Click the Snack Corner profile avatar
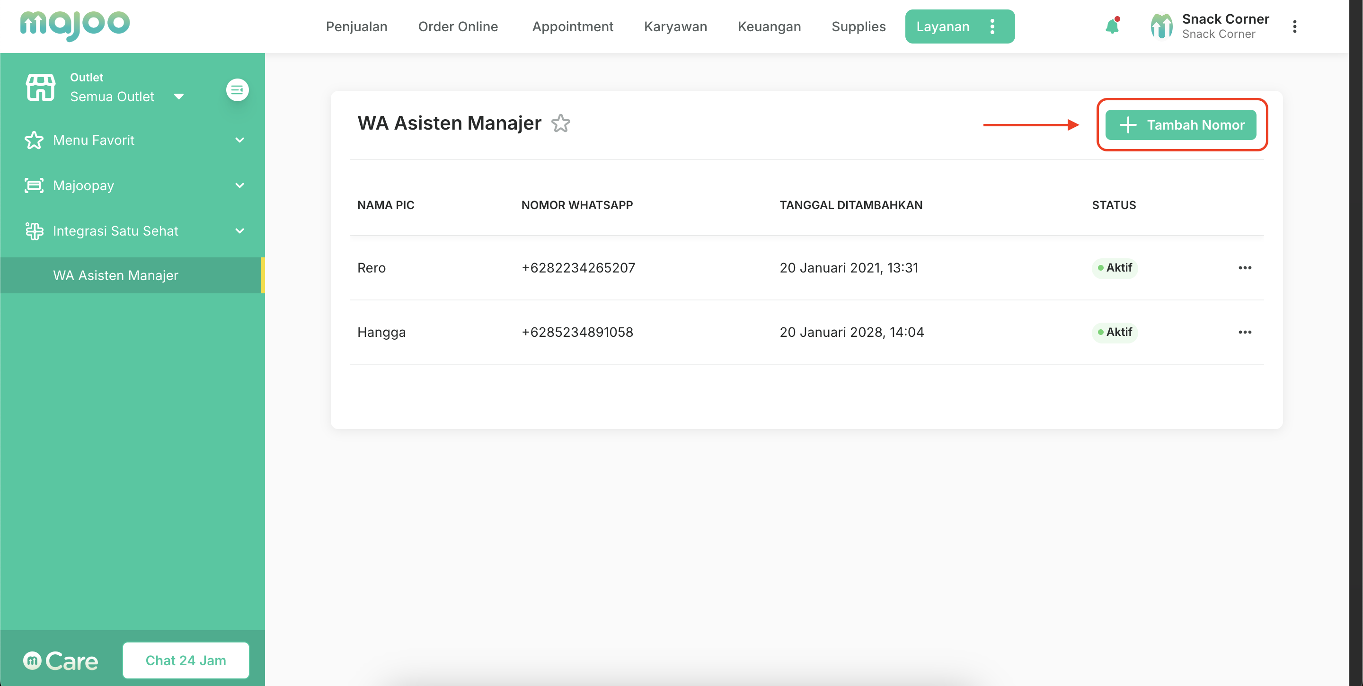 1161,26
